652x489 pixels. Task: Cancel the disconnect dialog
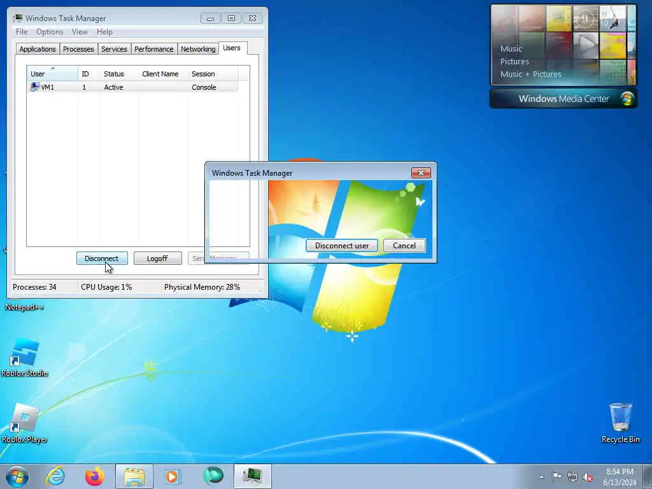coord(404,245)
